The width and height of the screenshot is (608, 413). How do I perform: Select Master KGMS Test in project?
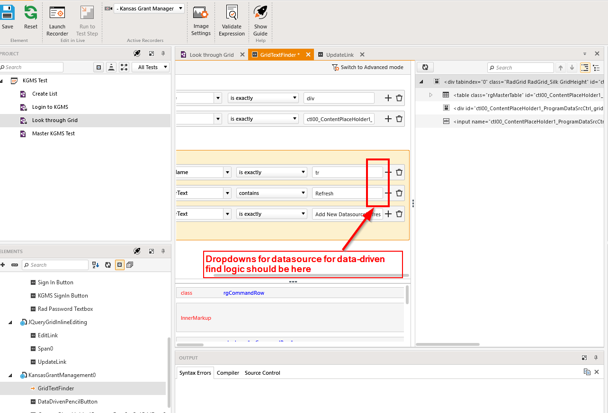pos(53,133)
